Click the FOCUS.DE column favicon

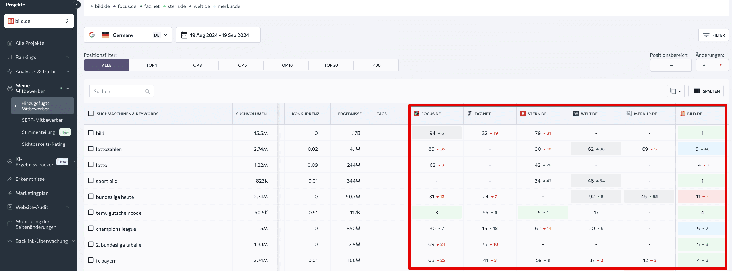pos(417,114)
